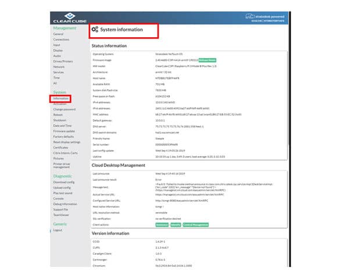This screenshot has width=340, height=278.
Task: Open the Pictures page
Action: 58,158
